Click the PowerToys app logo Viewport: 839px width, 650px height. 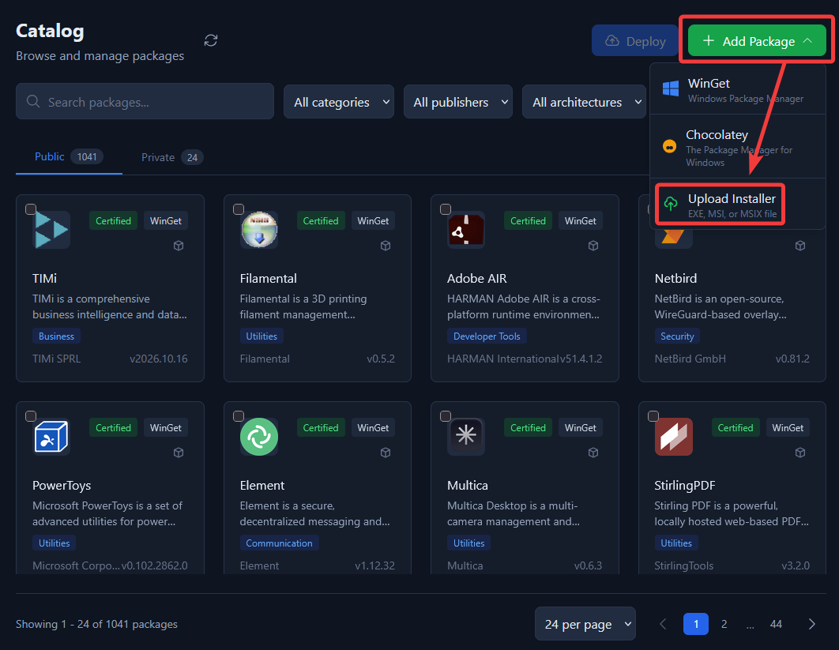tap(51, 437)
